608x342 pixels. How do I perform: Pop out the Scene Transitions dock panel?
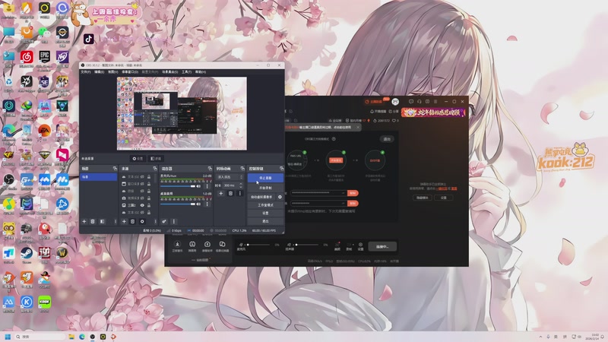coord(242,169)
